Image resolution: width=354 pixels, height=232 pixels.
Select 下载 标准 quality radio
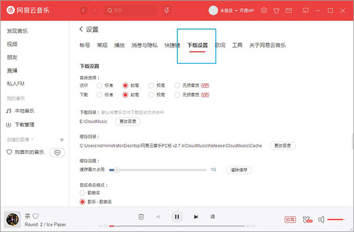99,95
